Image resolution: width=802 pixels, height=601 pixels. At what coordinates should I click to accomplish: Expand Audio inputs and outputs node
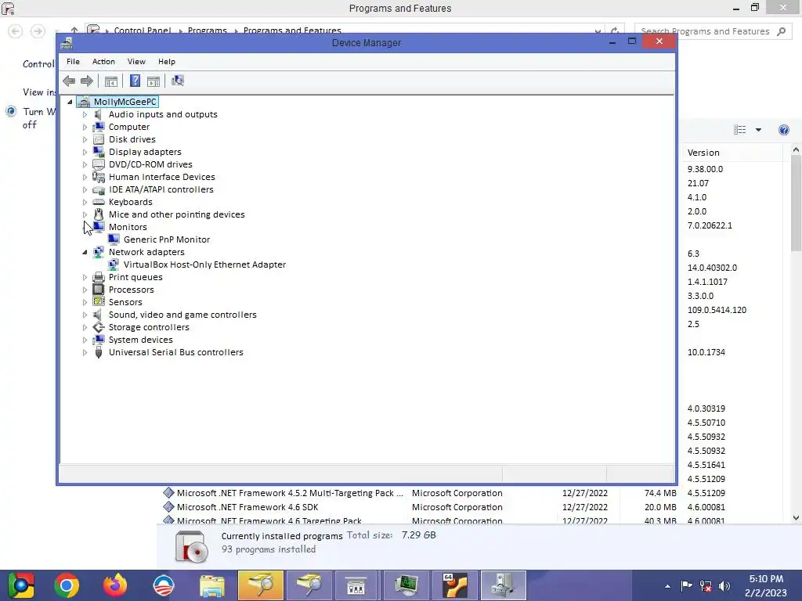(85, 114)
